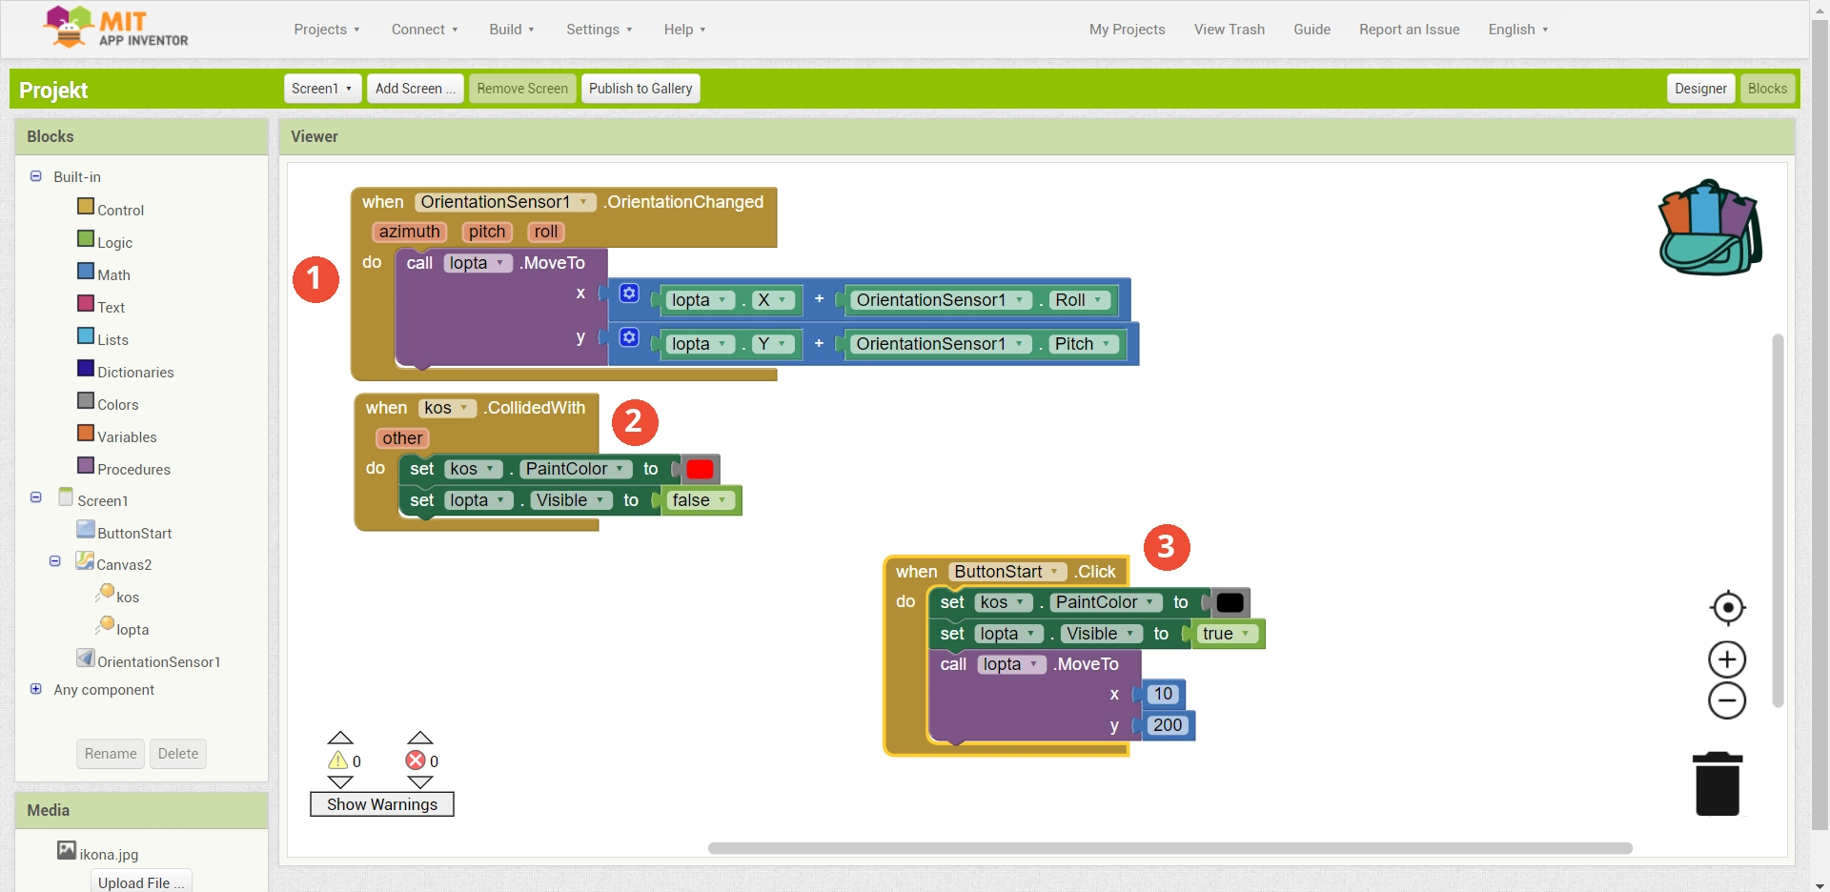Click the MIT App Inventor logo
The image size is (1830, 892).
(116, 28)
